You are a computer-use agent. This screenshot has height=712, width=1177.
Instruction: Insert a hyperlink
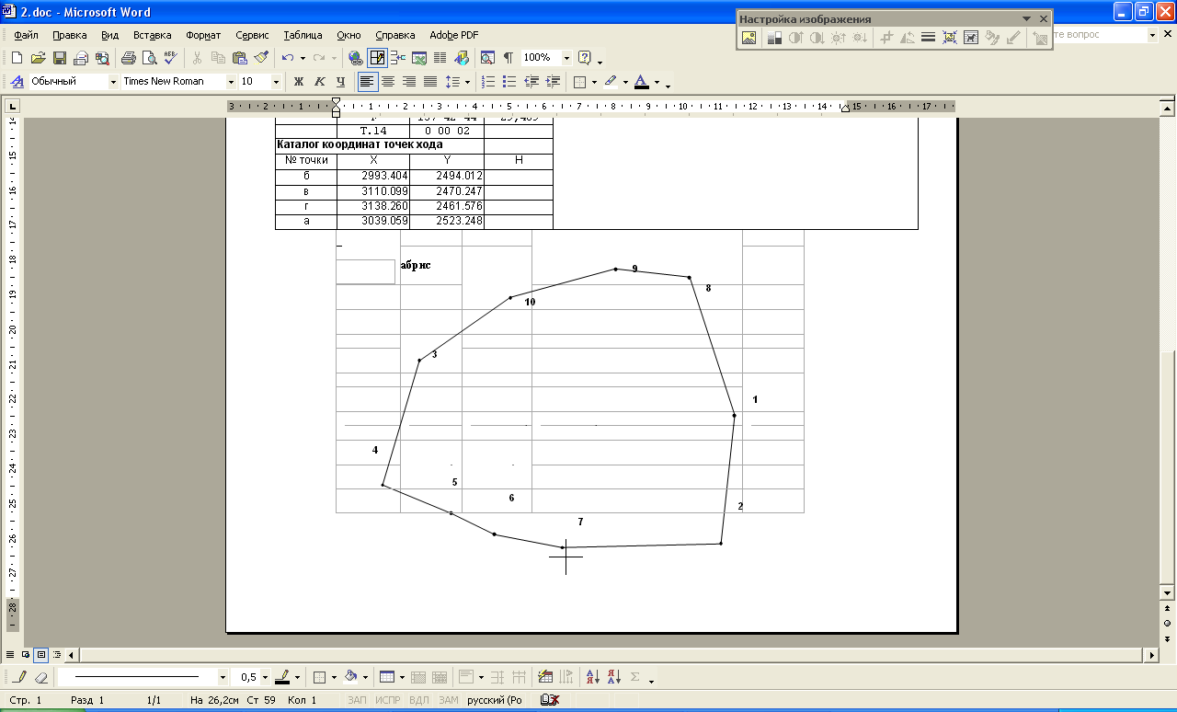tap(355, 58)
